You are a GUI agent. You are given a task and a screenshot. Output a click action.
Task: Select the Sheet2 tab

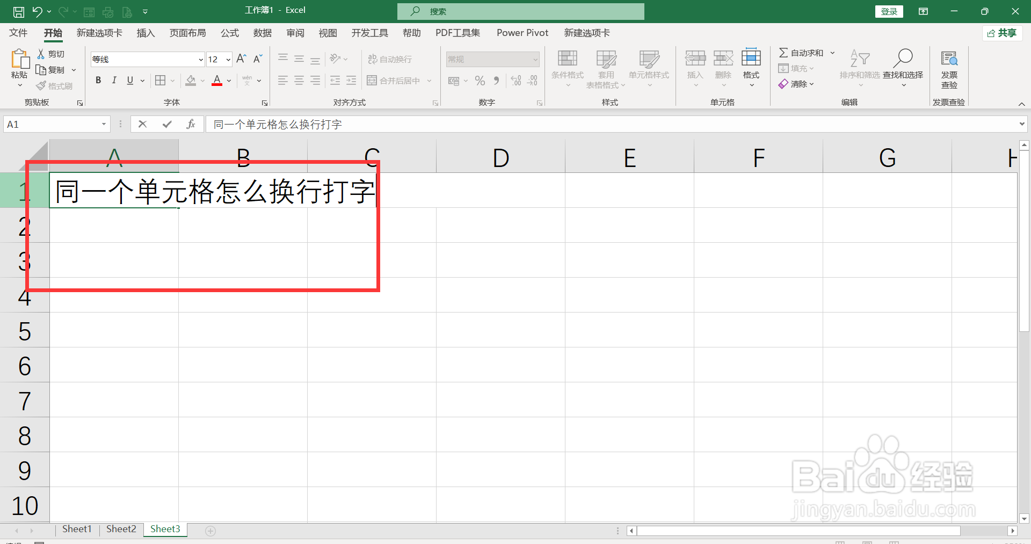coord(121,530)
